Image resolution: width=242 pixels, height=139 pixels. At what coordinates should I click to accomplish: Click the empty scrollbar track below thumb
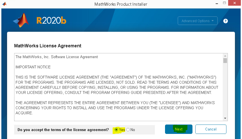pos(225,90)
